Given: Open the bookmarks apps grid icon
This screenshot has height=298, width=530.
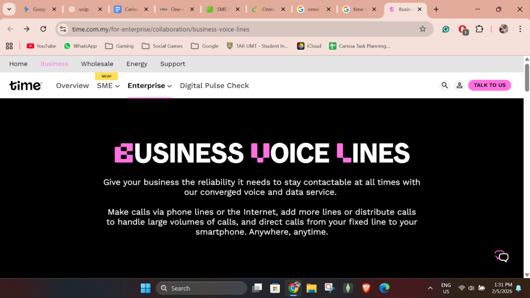Looking at the screenshot, I should tap(9, 46).
